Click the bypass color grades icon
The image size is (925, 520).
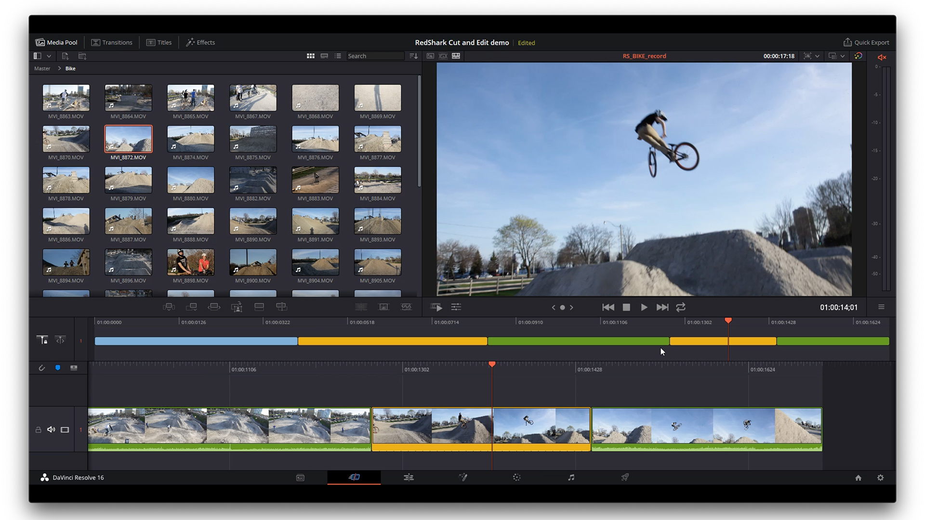point(858,56)
